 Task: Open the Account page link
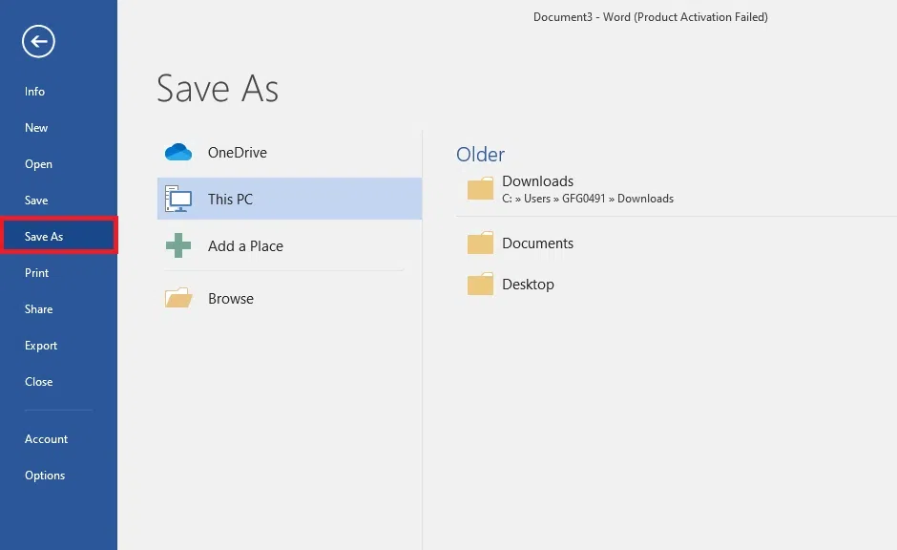(46, 439)
